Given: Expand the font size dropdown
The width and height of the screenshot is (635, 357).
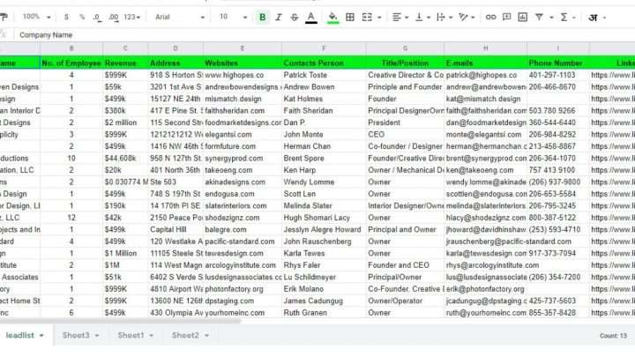Looking at the screenshot, I should [228, 17].
